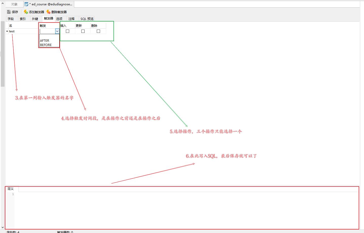This screenshot has width=364, height=233.
Task: Click inside the SQL definition editor
Action: [x=187, y=210]
